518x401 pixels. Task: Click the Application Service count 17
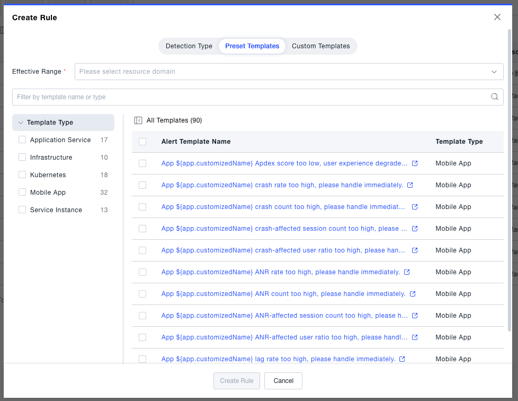pos(104,140)
